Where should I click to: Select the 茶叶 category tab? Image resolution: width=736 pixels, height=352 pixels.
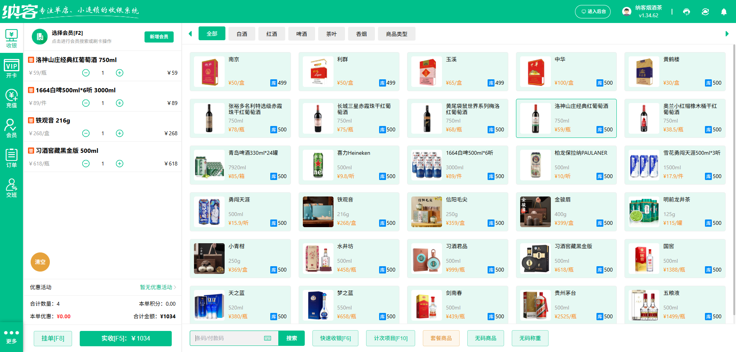pyautogui.click(x=332, y=34)
